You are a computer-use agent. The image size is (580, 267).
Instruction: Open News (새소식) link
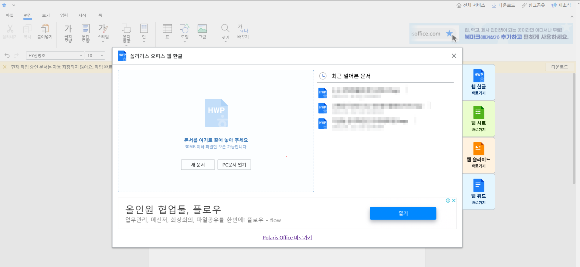coord(561,5)
